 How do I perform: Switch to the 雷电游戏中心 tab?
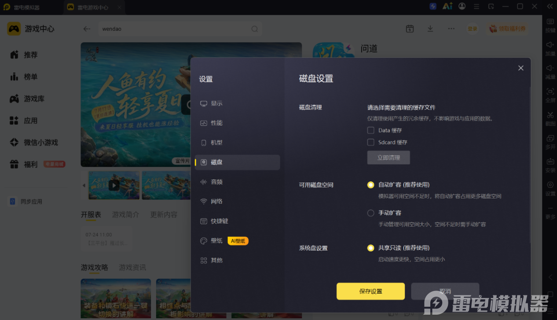94,7
